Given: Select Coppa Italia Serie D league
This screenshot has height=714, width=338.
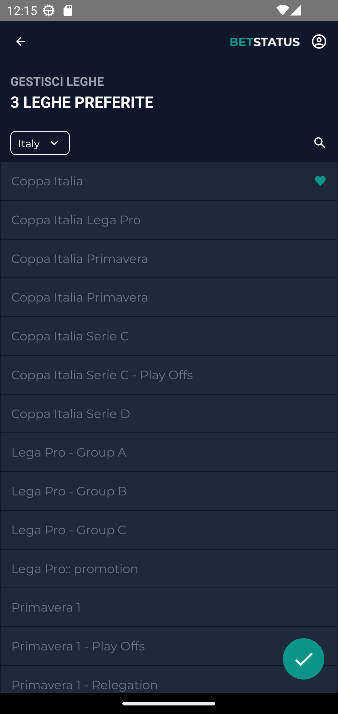Looking at the screenshot, I should 169,414.
